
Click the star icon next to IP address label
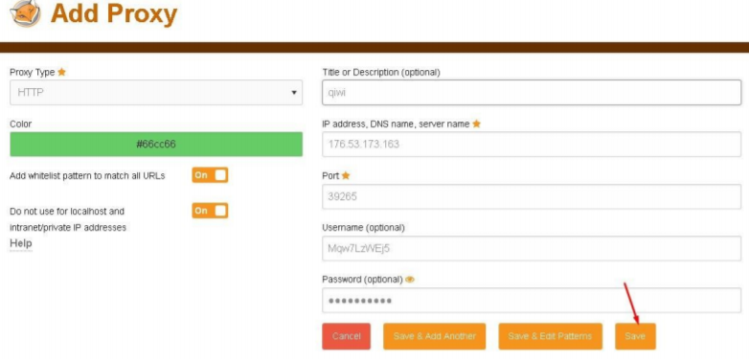pyautogui.click(x=476, y=124)
